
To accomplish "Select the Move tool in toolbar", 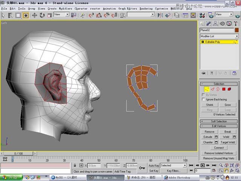I will click(x=34, y=15).
